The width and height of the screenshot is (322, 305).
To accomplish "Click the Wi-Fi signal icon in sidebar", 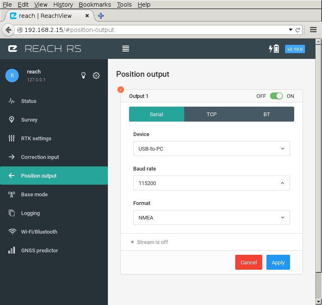I will [x=12, y=232].
